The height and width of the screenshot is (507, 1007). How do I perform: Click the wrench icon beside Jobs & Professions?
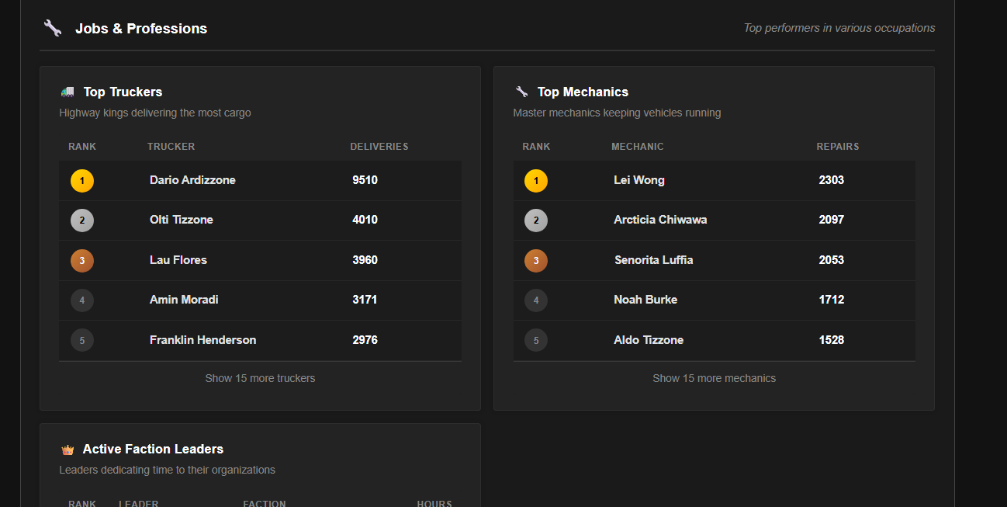[x=53, y=28]
